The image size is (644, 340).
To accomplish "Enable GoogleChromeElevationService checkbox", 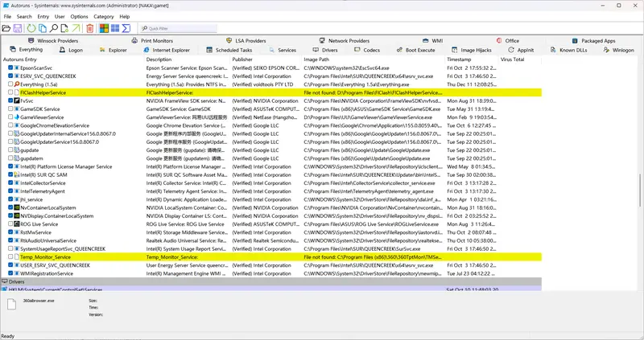I will tap(10, 125).
